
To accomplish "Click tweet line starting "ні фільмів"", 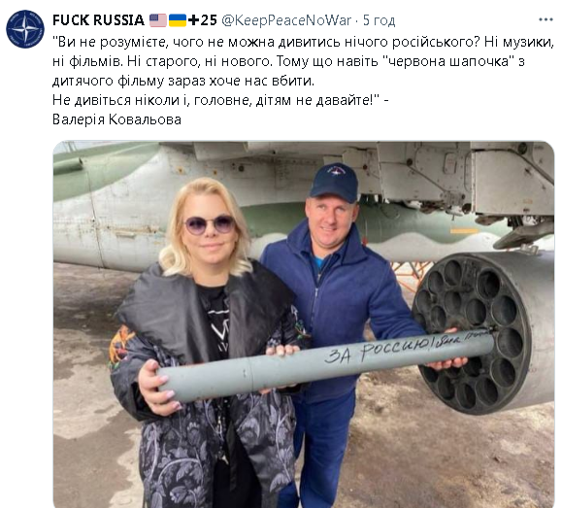I will (x=288, y=62).
